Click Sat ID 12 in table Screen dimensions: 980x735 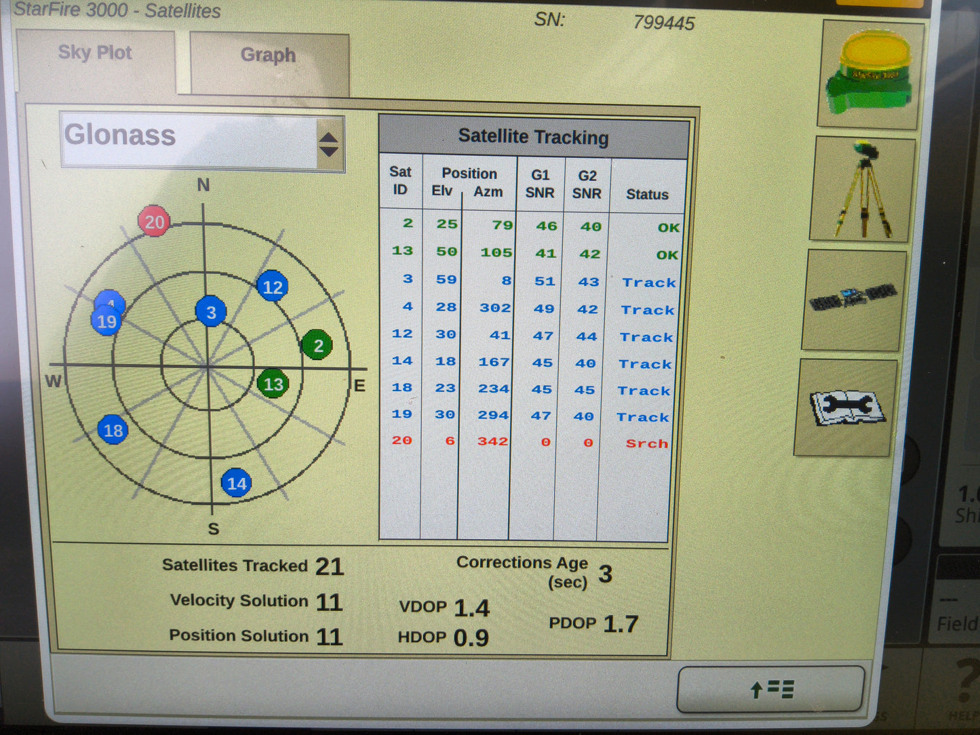402,334
